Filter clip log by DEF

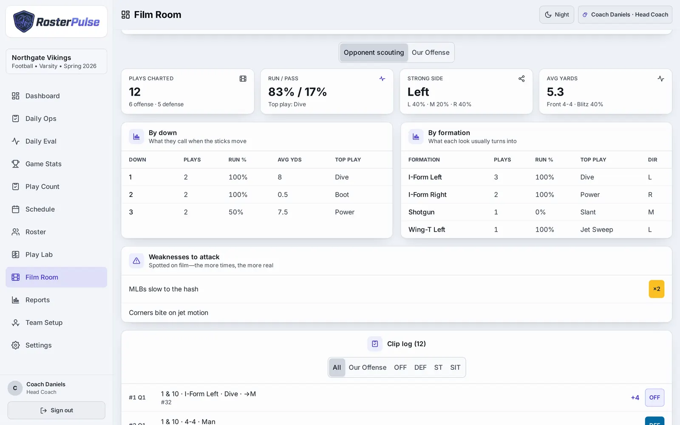[420, 368]
